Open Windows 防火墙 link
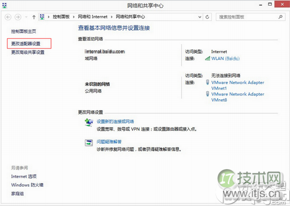 click(x=27, y=185)
